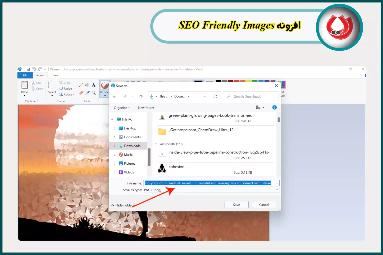The width and height of the screenshot is (383, 255).
Task: Select the Color picker tool
Action: (87, 93)
